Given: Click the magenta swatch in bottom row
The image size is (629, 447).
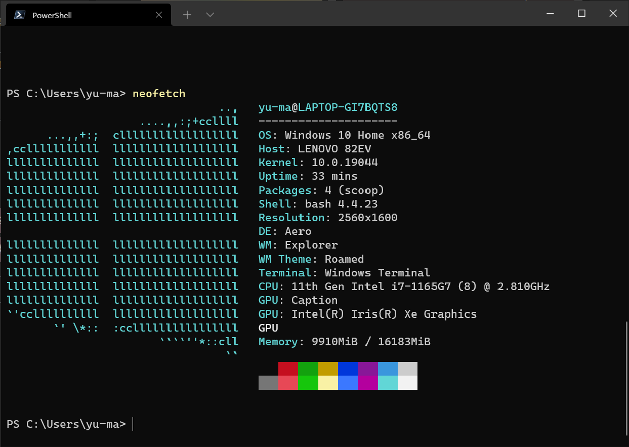Looking at the screenshot, I should (x=368, y=383).
